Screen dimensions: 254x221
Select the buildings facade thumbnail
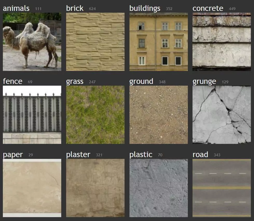(x=159, y=42)
